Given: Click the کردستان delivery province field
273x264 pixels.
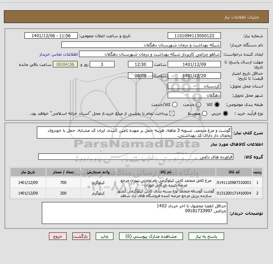Looking at the screenshot, I should pyautogui.click(x=194, y=86).
